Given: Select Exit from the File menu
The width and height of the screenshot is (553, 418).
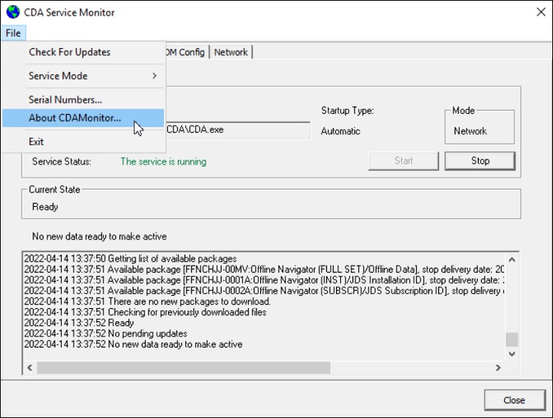Looking at the screenshot, I should (x=36, y=142).
